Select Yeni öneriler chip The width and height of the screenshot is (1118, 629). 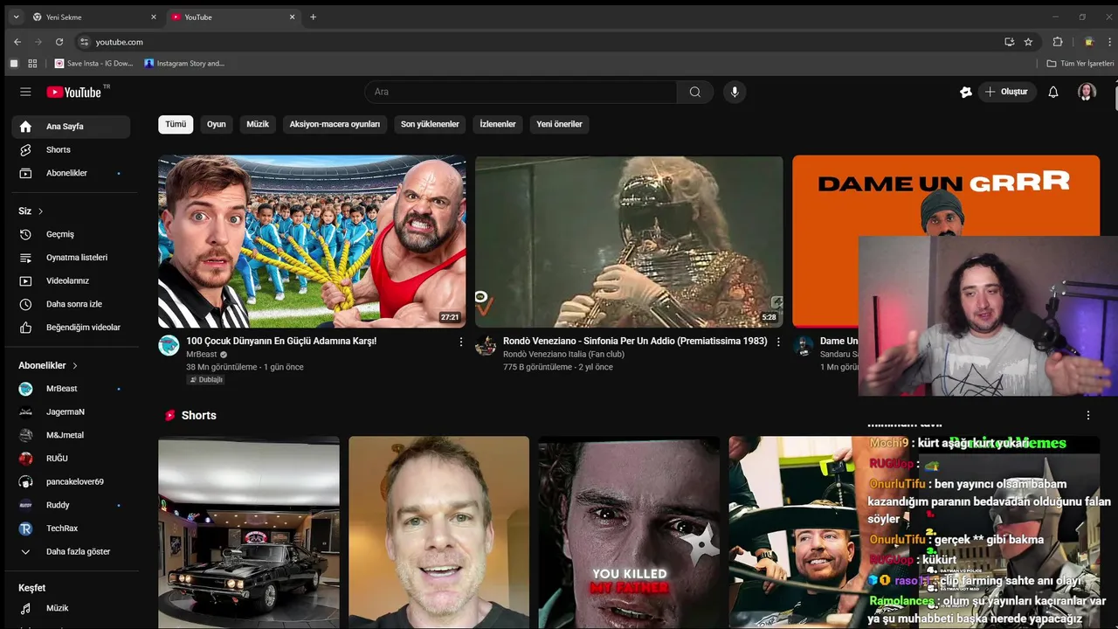pos(559,124)
